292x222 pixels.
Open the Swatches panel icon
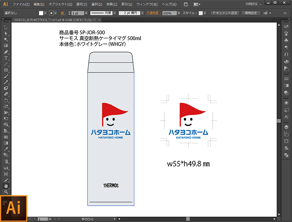286,26
